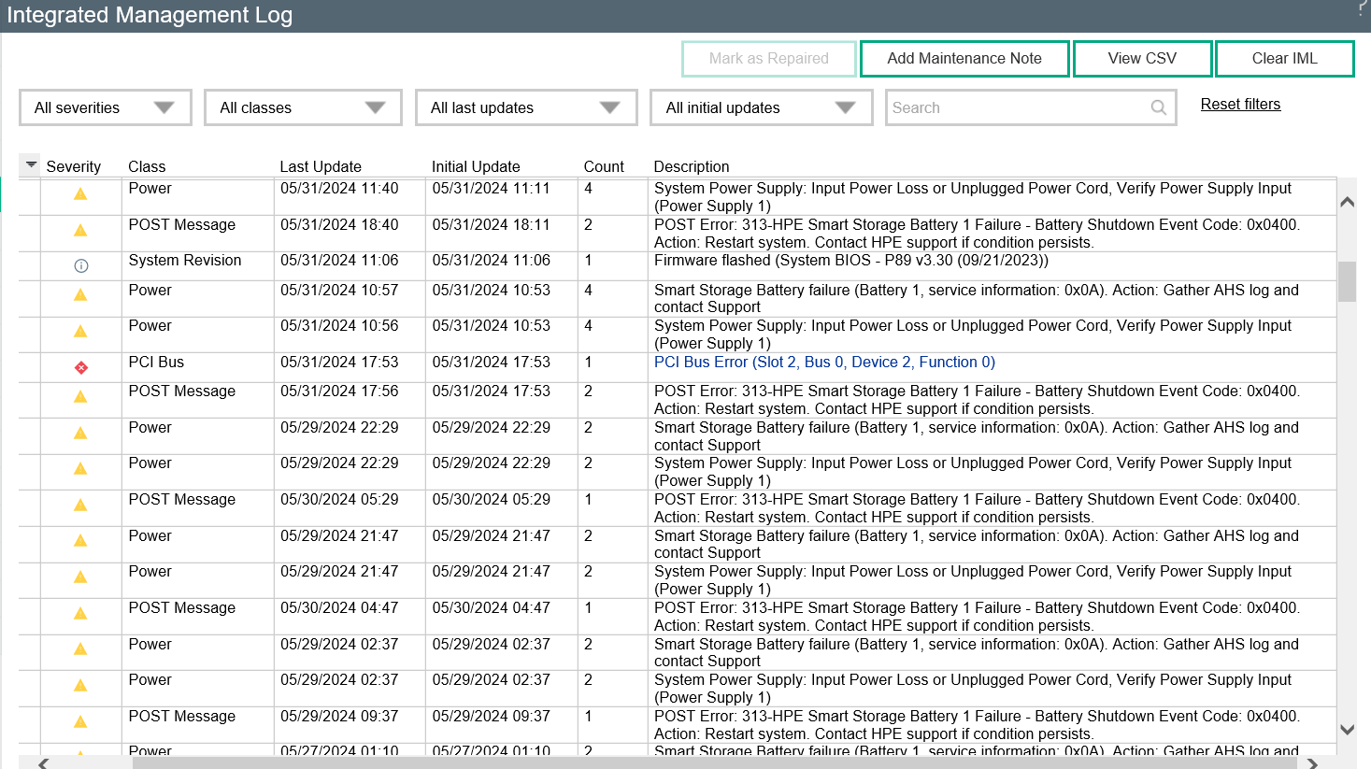
Task: Expand the All initial updates dropdown
Action: click(761, 107)
